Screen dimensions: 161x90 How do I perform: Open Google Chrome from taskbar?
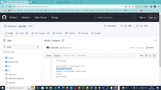click(95, 88)
